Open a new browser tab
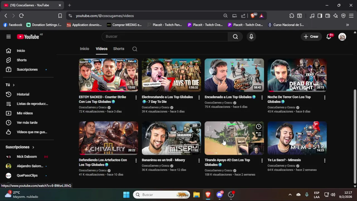 click(69, 5)
